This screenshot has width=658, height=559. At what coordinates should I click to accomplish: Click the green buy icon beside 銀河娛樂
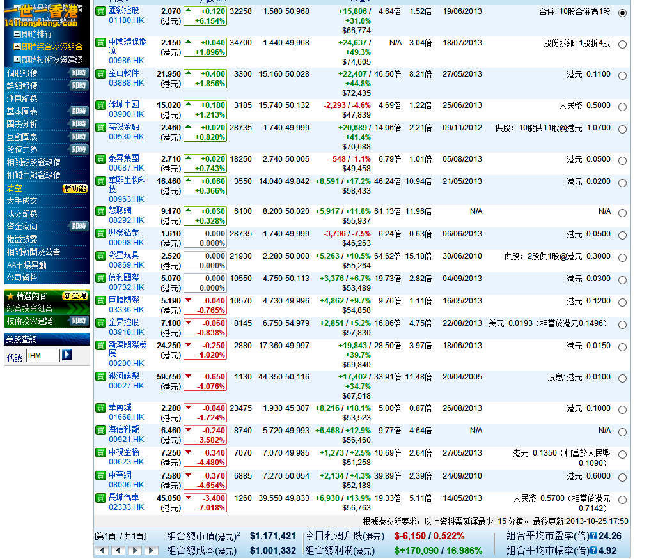click(100, 376)
